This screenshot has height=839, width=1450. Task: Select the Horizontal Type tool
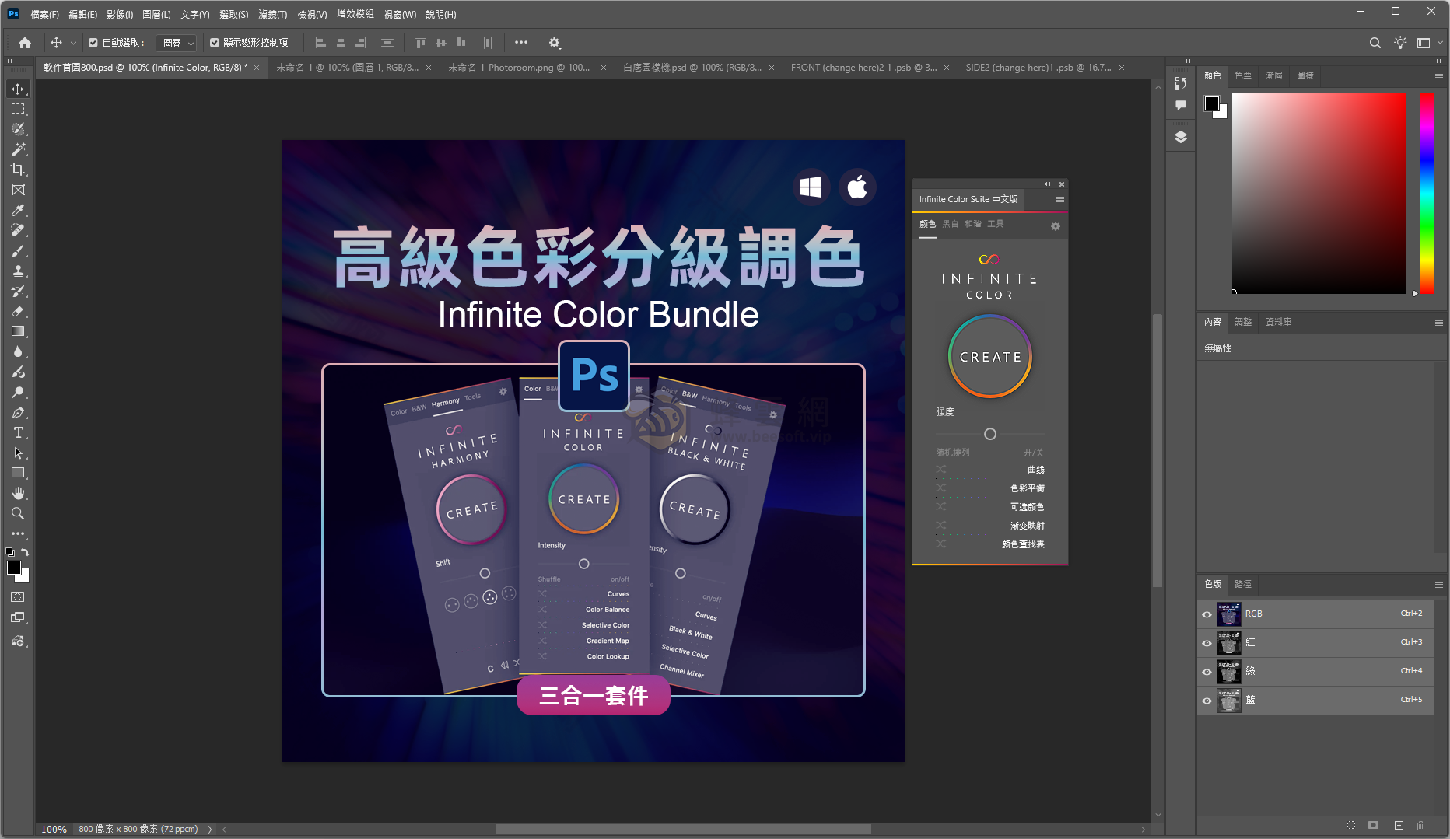coord(18,432)
